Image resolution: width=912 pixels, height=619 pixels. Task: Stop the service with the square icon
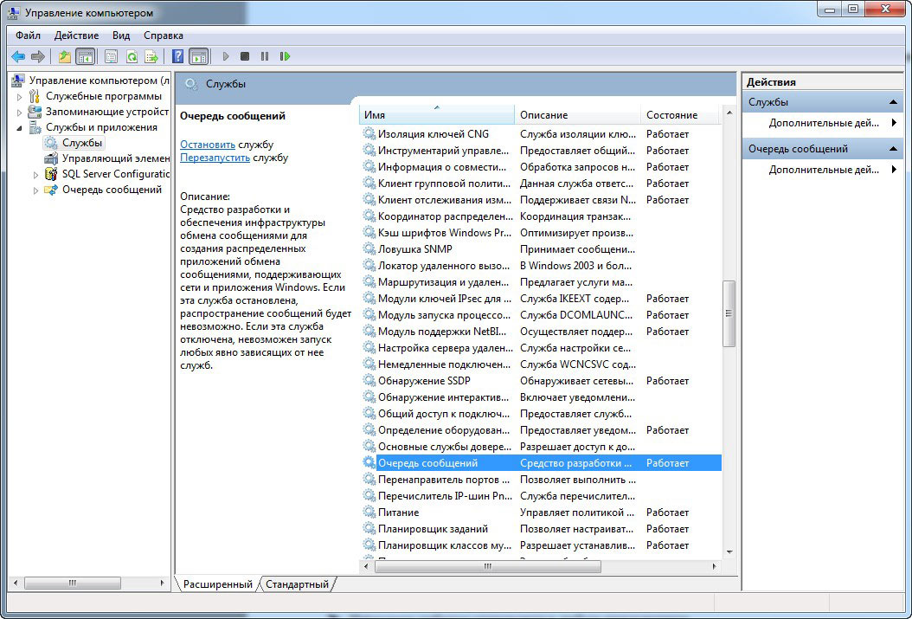pos(245,56)
